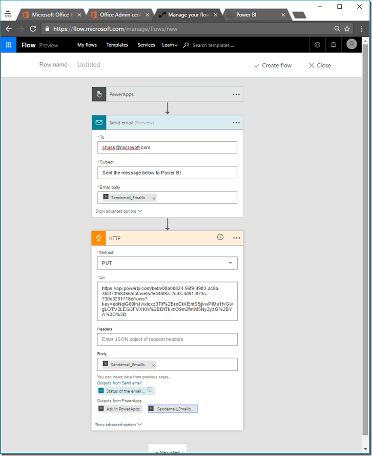
Task: Go to My flows
Action: [x=87, y=45]
